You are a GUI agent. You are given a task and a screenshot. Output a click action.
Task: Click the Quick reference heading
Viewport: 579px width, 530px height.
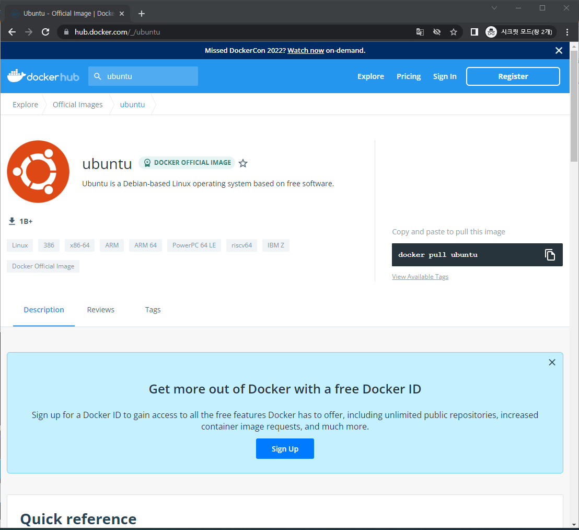coord(78,519)
